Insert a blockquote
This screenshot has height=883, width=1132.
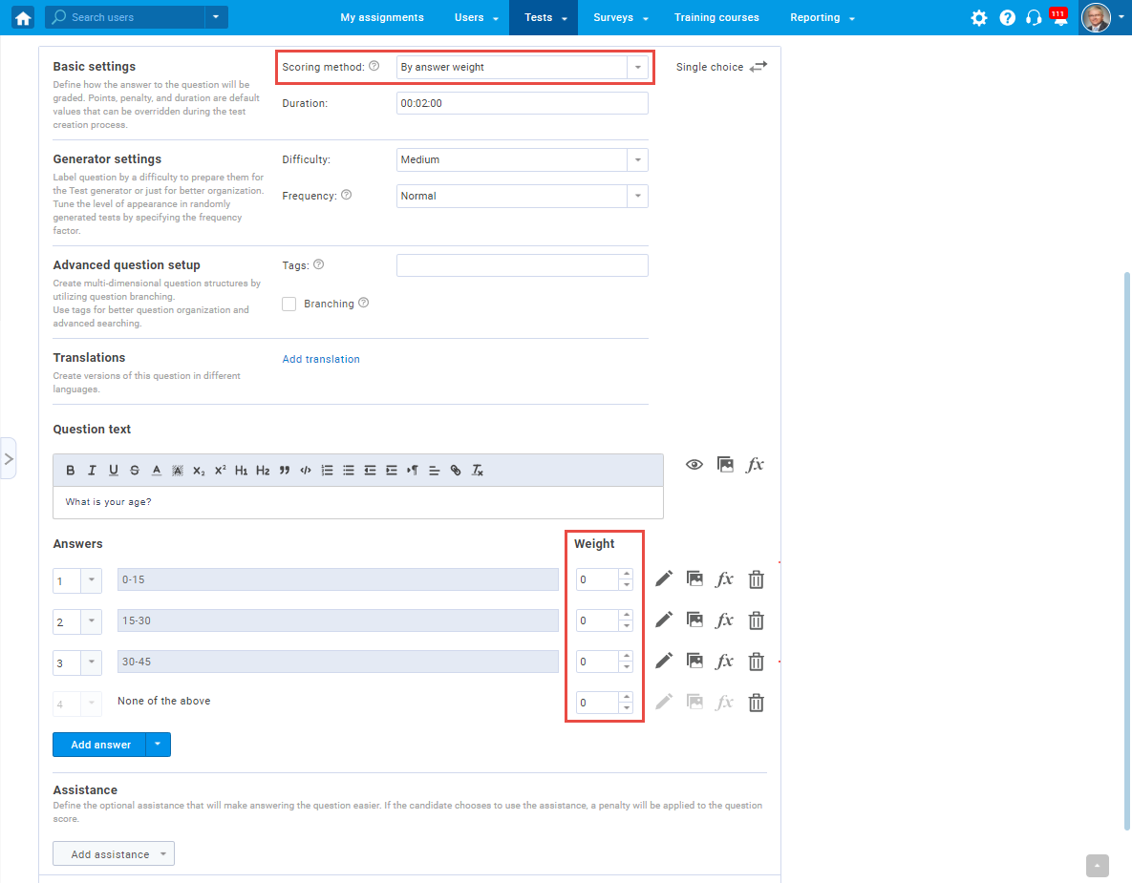[x=285, y=471]
